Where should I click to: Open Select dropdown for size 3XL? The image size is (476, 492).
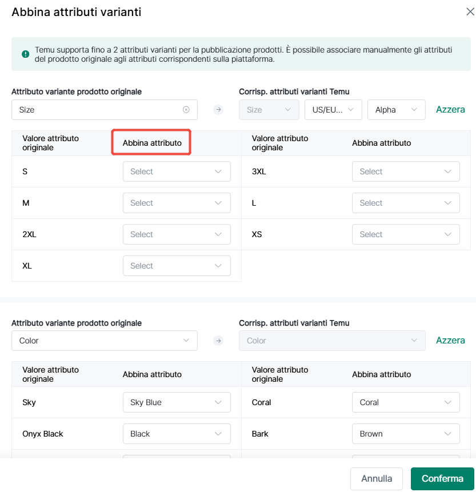pos(406,171)
